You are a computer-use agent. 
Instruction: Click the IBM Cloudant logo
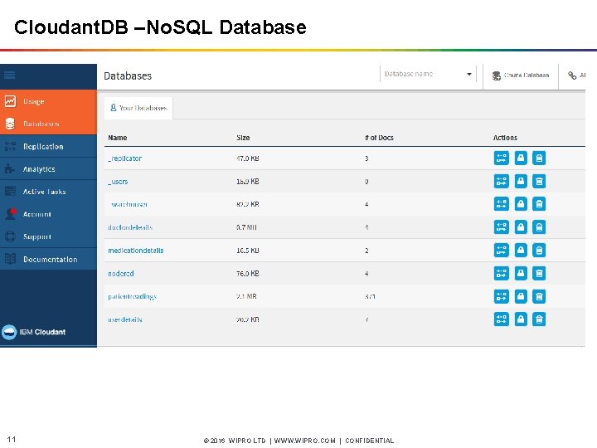(33, 332)
